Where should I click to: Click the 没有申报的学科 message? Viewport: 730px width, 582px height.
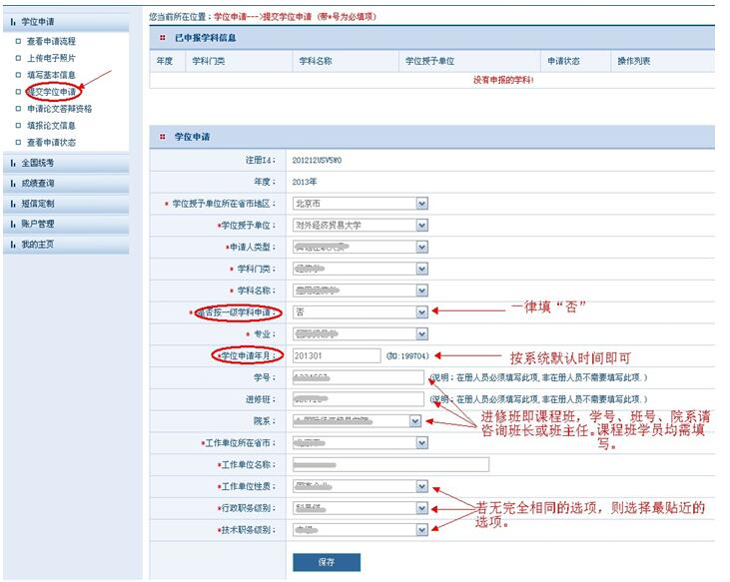coord(503,80)
